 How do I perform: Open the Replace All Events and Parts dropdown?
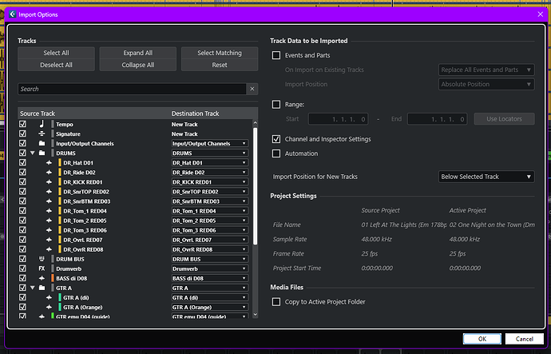pos(486,70)
